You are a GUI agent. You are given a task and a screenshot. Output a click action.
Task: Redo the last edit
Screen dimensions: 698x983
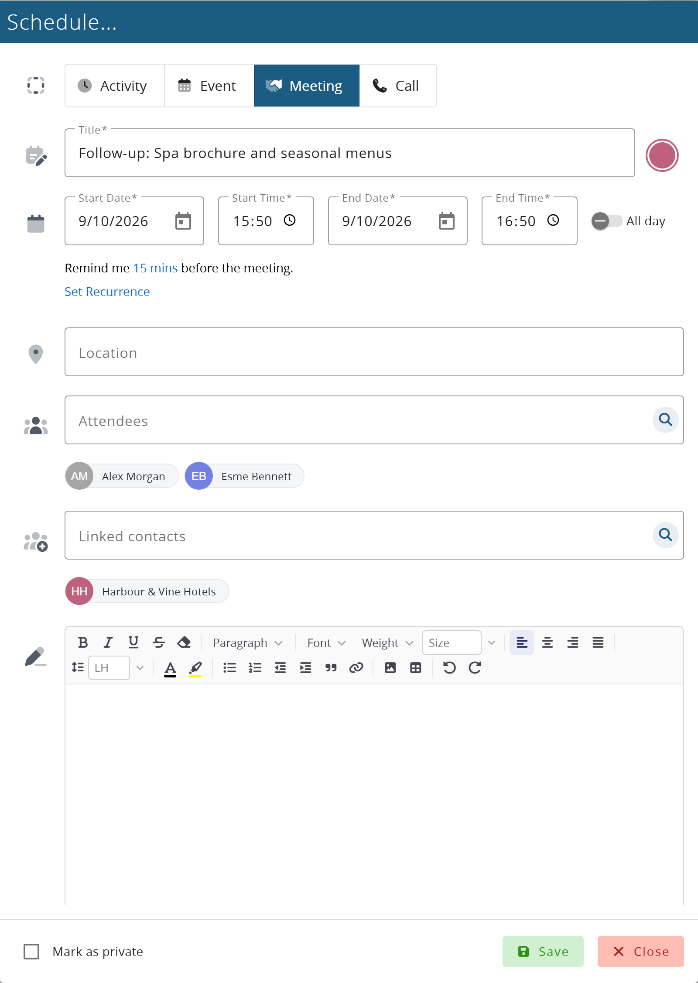475,668
